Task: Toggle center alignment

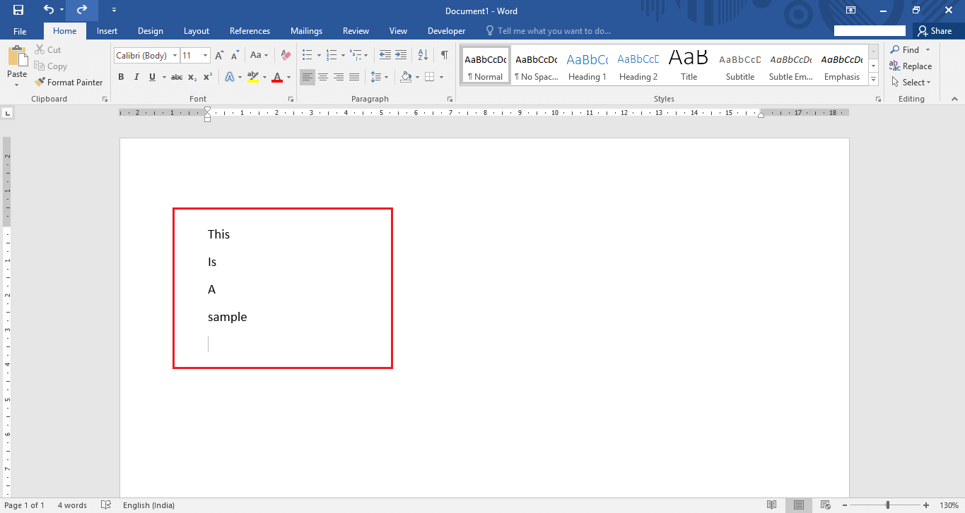Action: coord(322,77)
